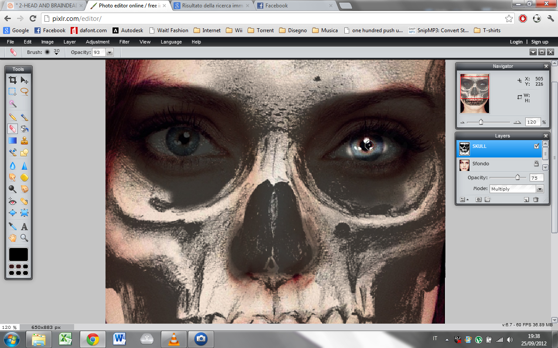
Task: Click the Sfondo layer lock icon
Action: pos(537,164)
